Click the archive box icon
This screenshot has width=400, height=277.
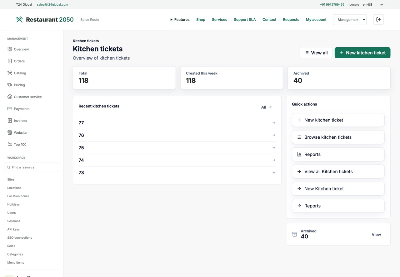pyautogui.click(x=294, y=234)
